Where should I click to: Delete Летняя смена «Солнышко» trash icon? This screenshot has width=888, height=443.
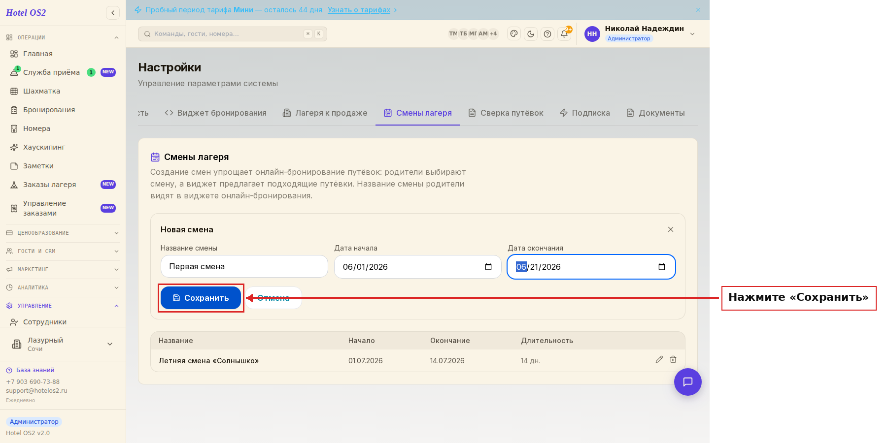click(x=673, y=359)
